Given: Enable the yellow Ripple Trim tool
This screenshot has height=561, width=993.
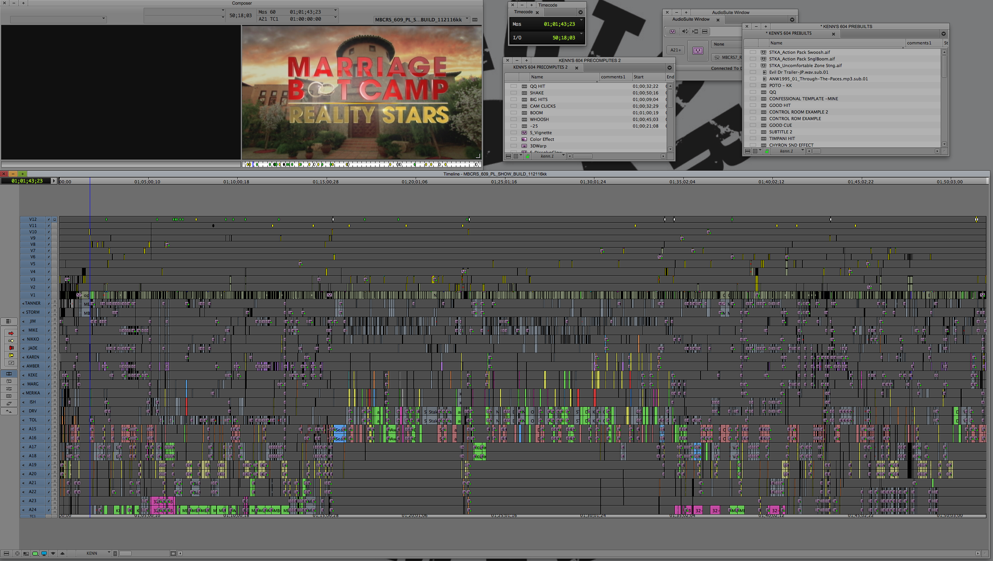Looking at the screenshot, I should click(11, 355).
